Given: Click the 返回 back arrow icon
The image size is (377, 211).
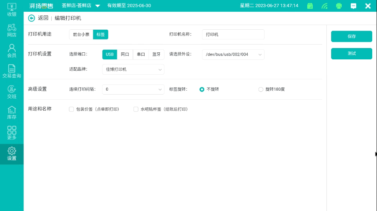Looking at the screenshot, I should [32, 18].
